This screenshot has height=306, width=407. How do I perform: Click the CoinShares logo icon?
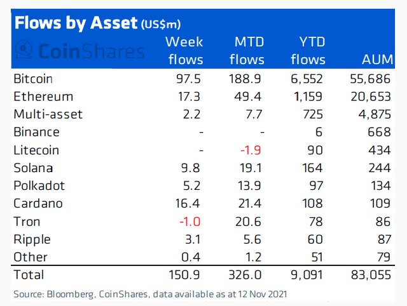pyautogui.click(x=25, y=50)
